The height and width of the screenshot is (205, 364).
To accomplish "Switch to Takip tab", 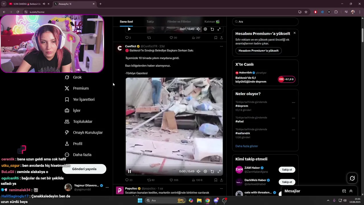I will click(x=150, y=22).
